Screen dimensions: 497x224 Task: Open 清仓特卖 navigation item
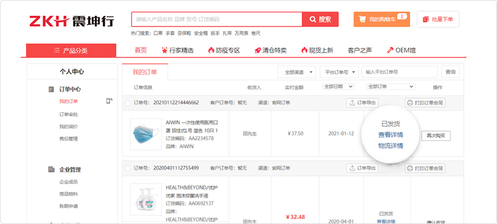tap(270, 50)
